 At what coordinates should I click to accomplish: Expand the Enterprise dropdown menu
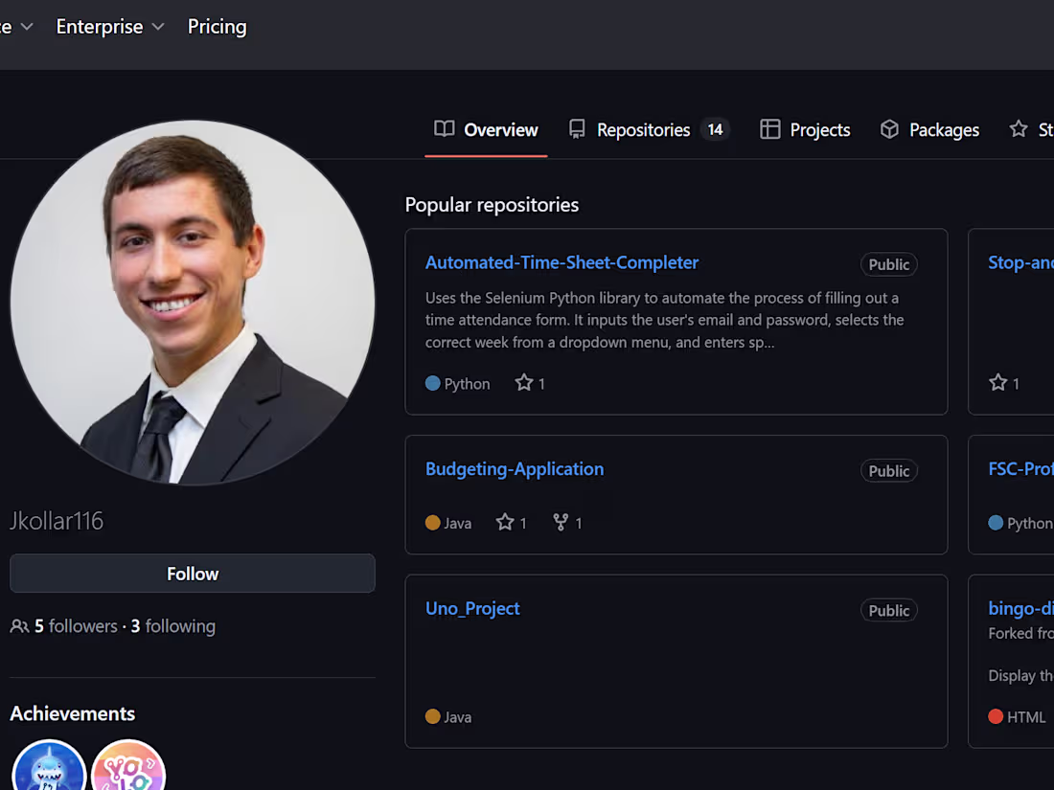click(109, 27)
